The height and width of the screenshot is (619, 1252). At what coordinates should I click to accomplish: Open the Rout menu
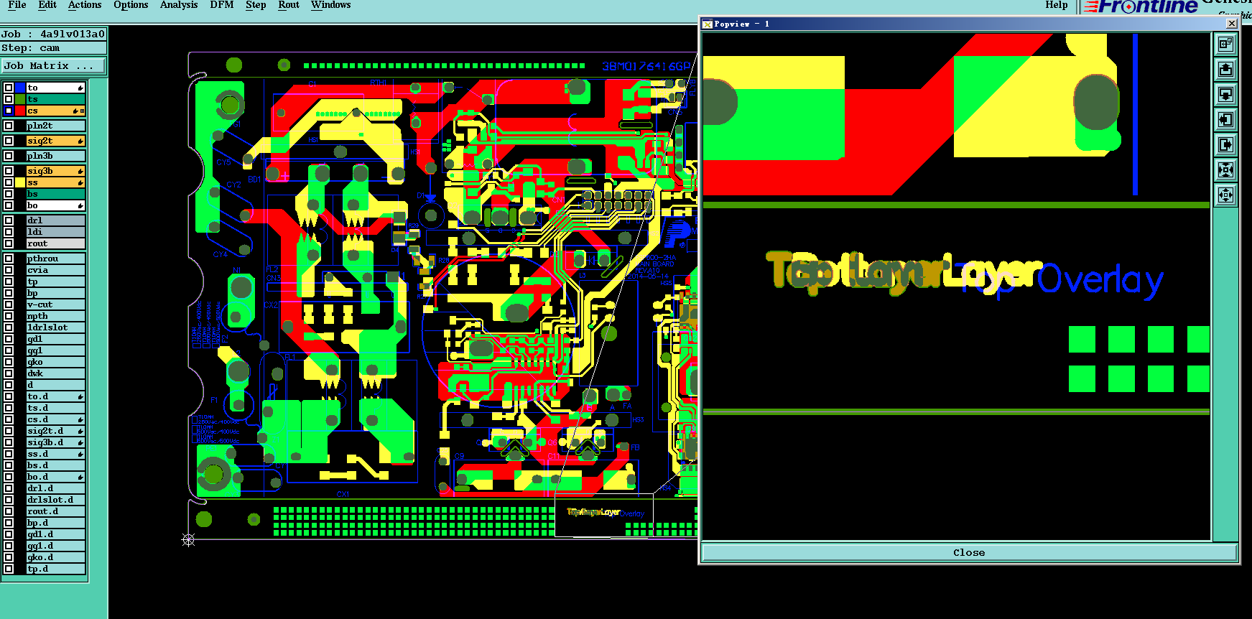point(289,5)
